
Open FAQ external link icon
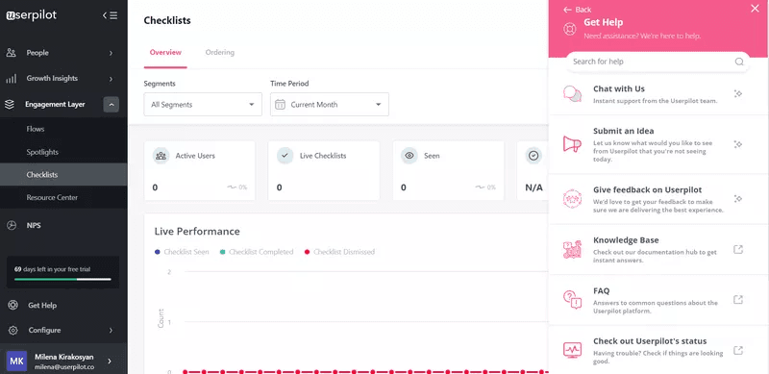738,299
